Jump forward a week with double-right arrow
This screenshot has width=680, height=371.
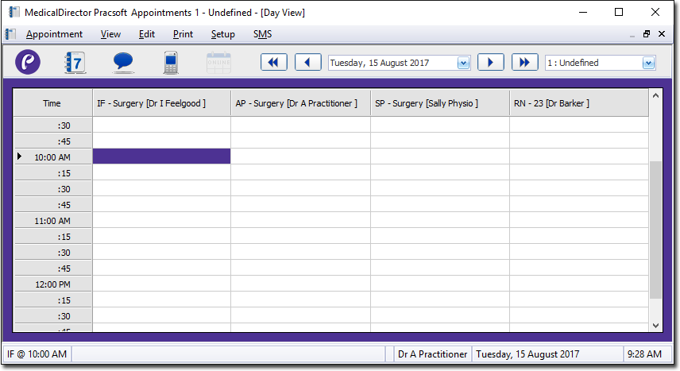coord(525,63)
